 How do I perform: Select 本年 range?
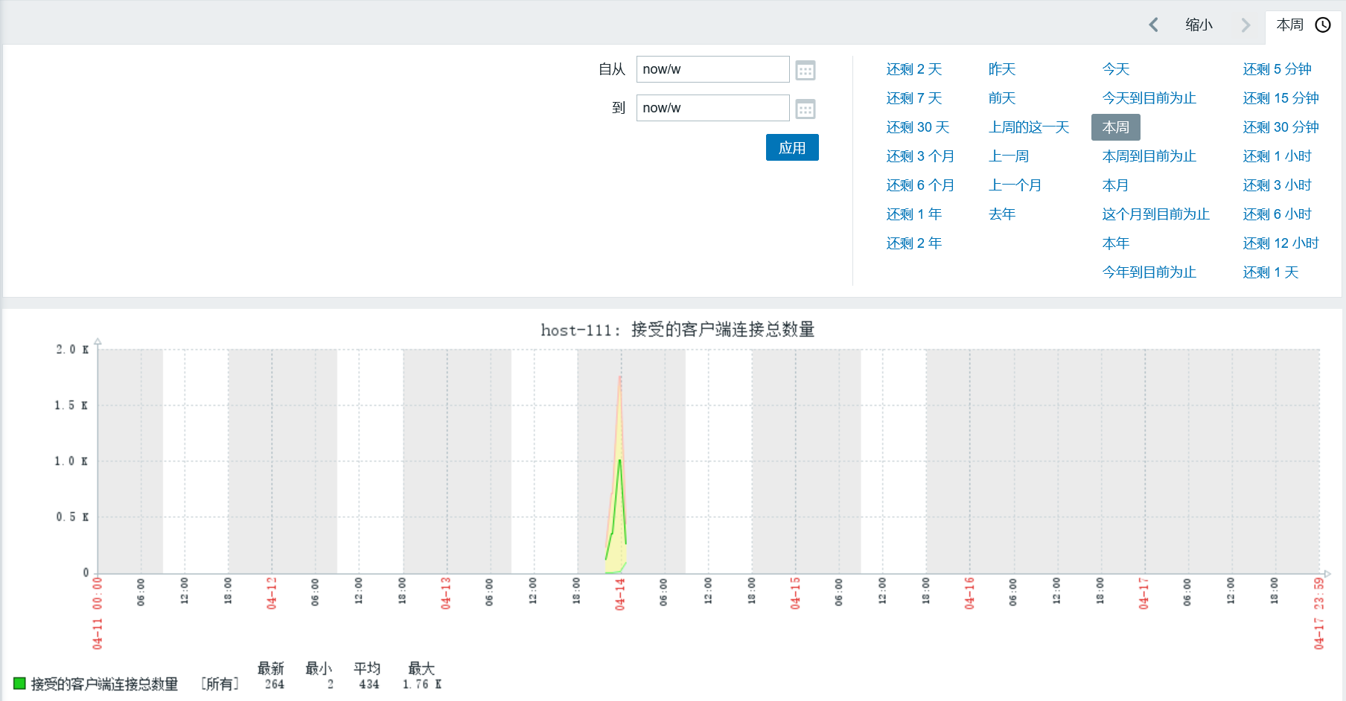click(x=1116, y=243)
